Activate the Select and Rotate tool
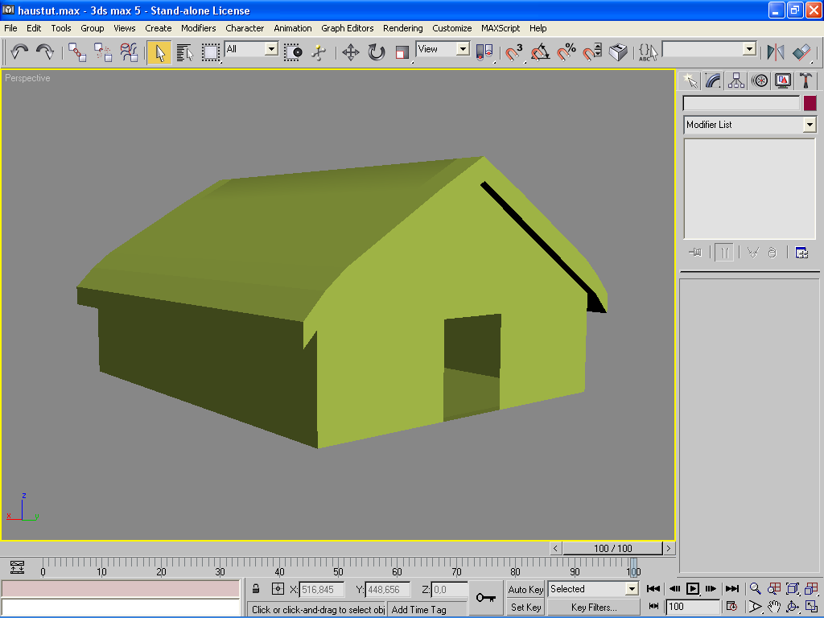Viewport: 824px width, 618px height. (x=377, y=52)
